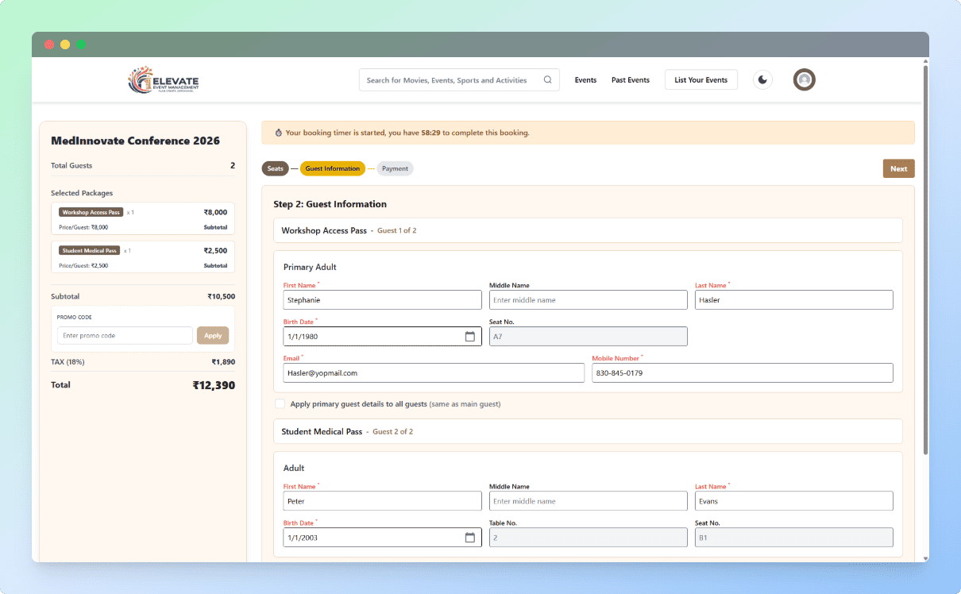Open the user profile avatar
961x594 pixels.
pos(805,79)
